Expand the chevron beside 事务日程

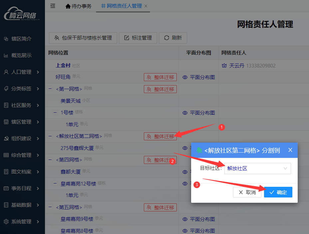click(x=38, y=188)
